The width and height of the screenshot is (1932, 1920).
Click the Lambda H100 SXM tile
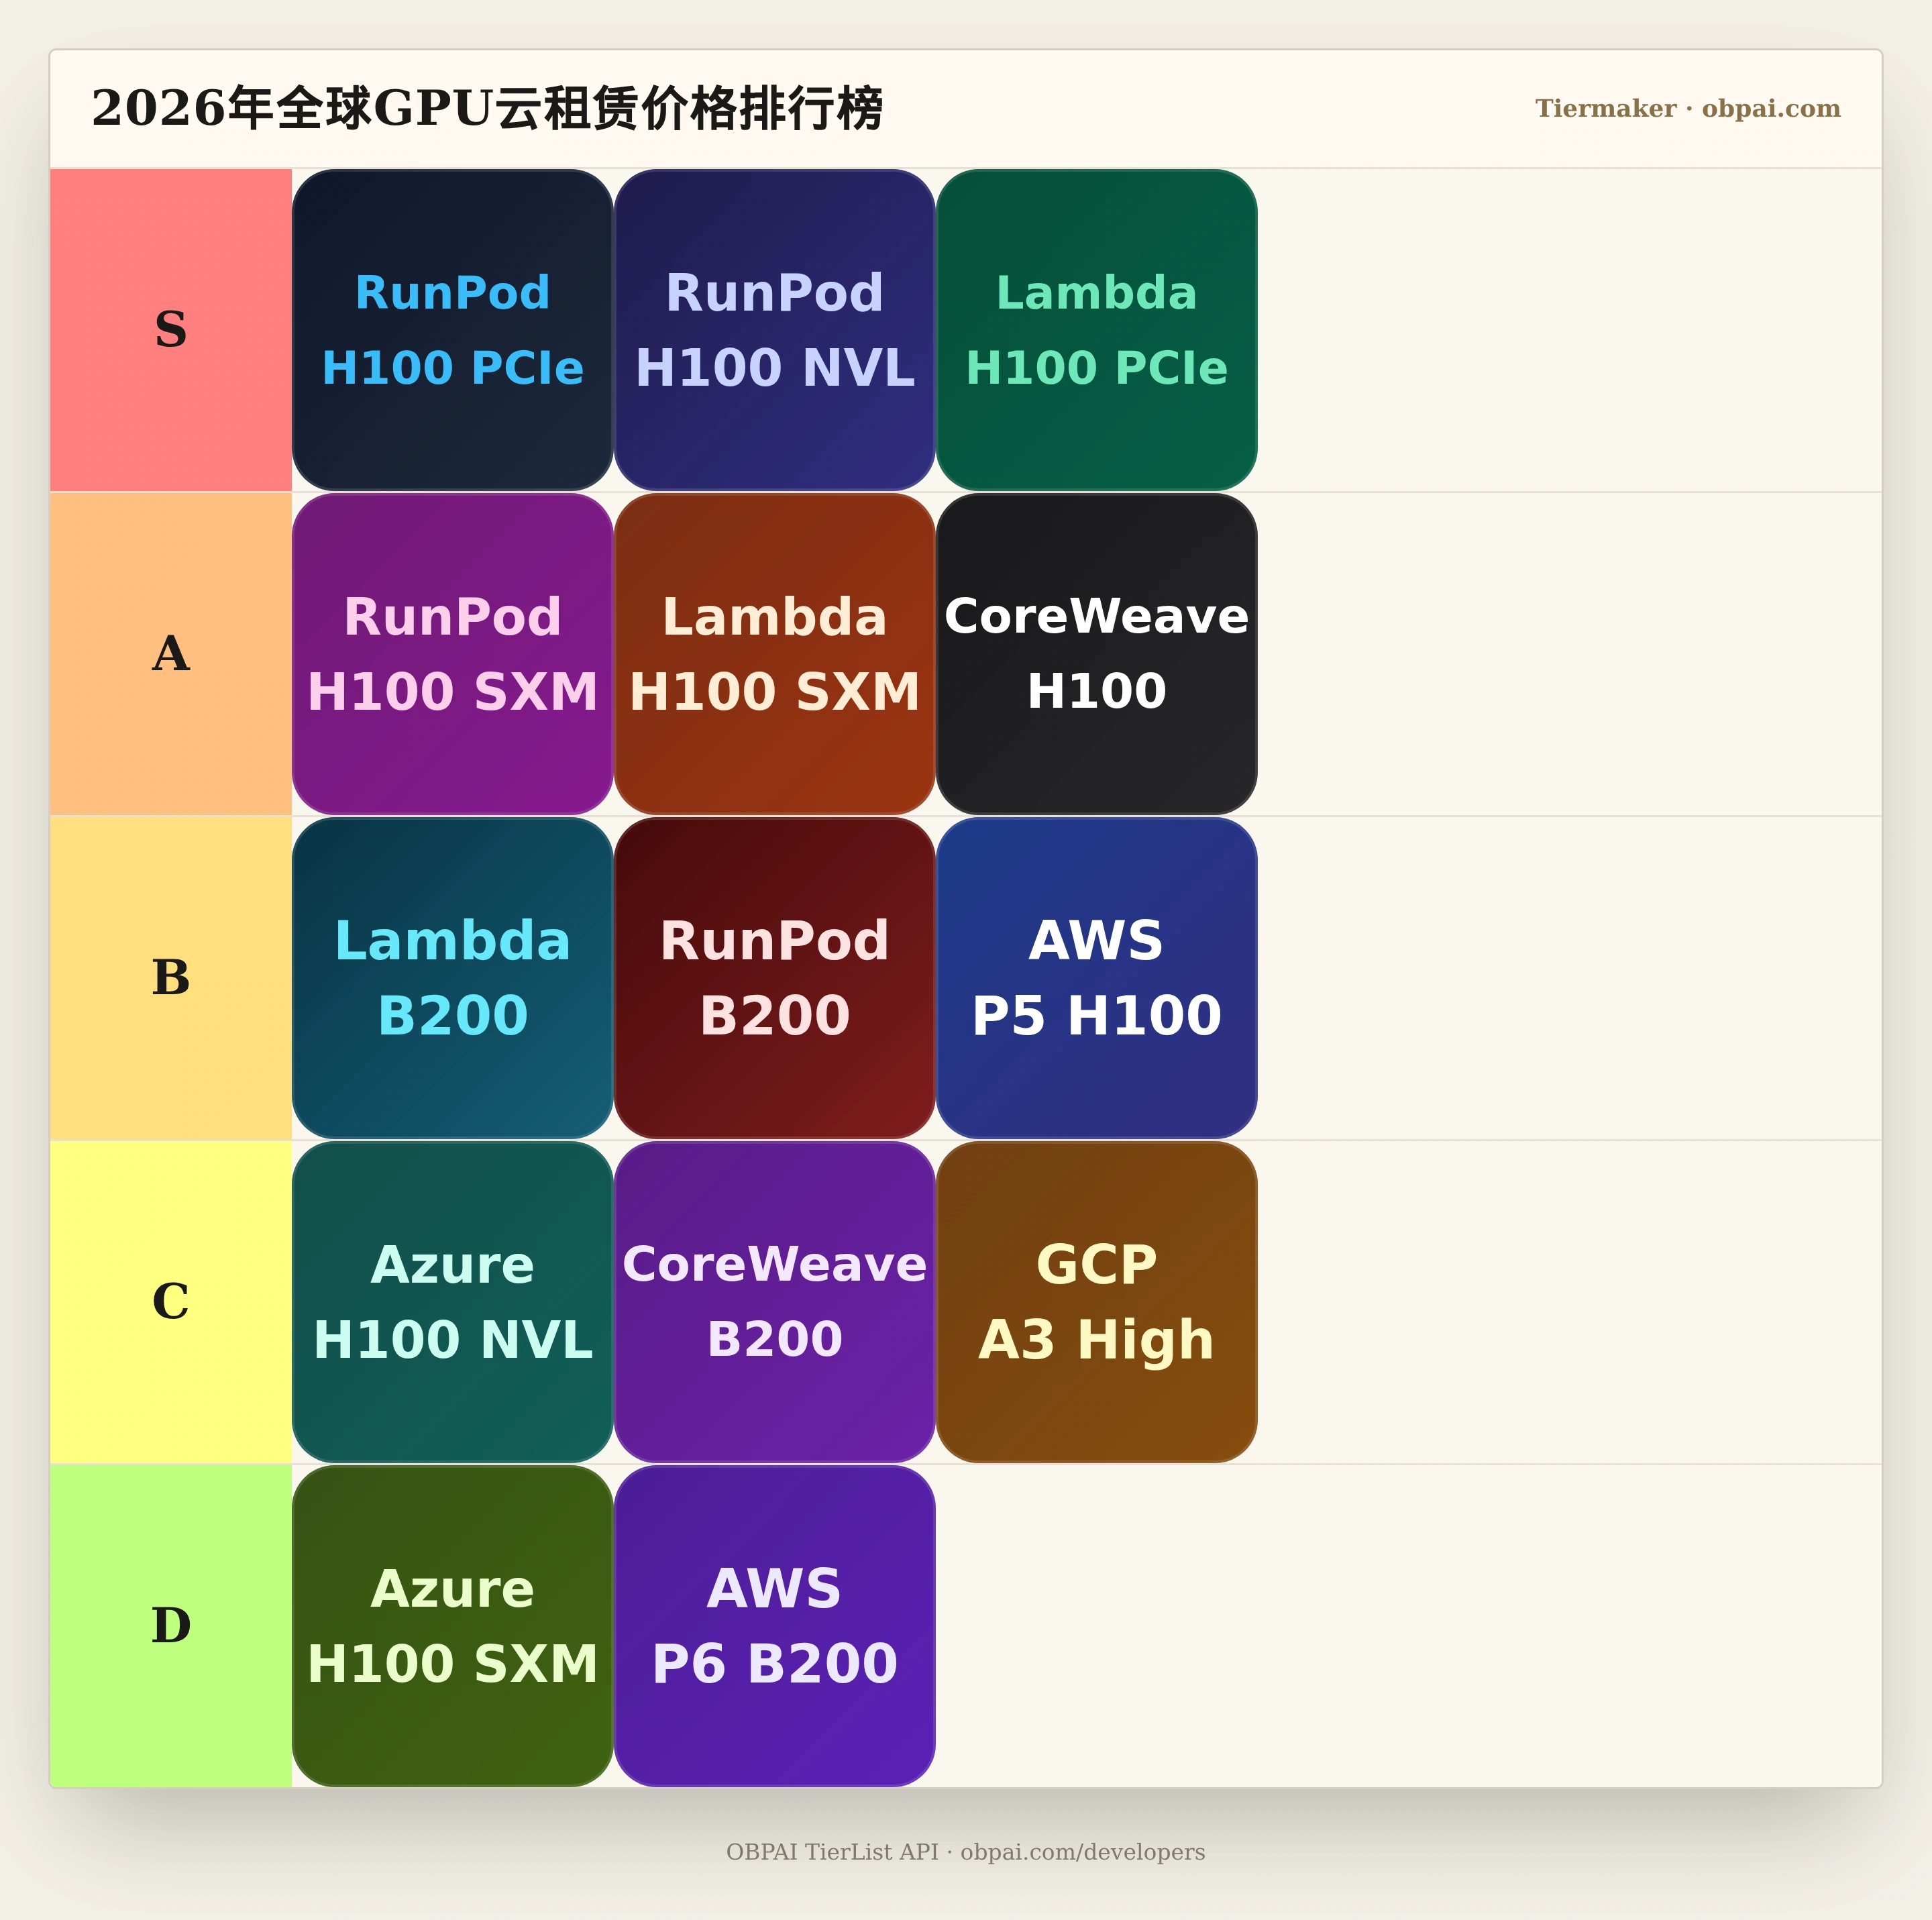tap(774, 654)
